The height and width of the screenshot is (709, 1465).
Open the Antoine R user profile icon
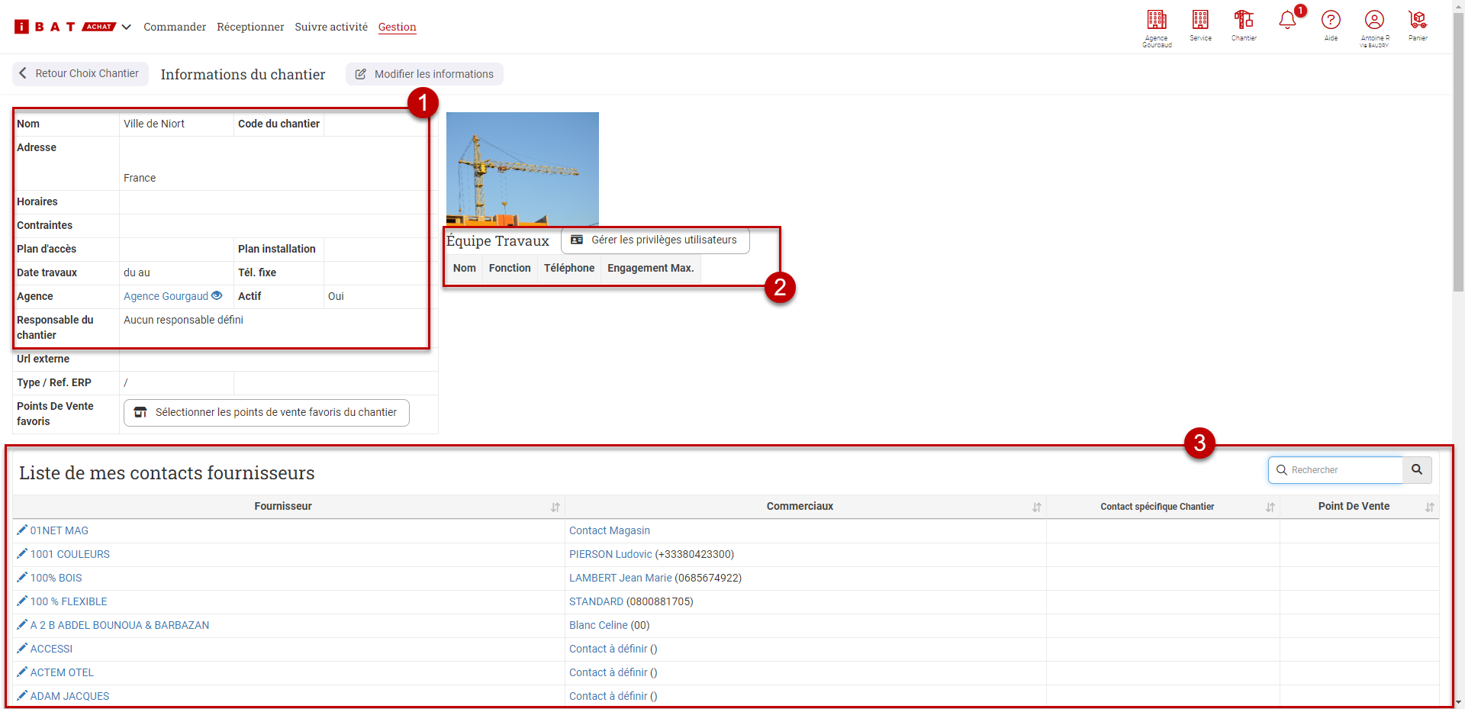(1374, 21)
